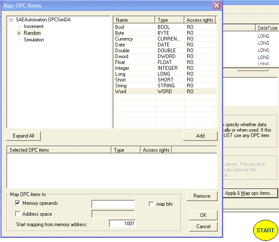Confirm with the OK button

pos(203,215)
